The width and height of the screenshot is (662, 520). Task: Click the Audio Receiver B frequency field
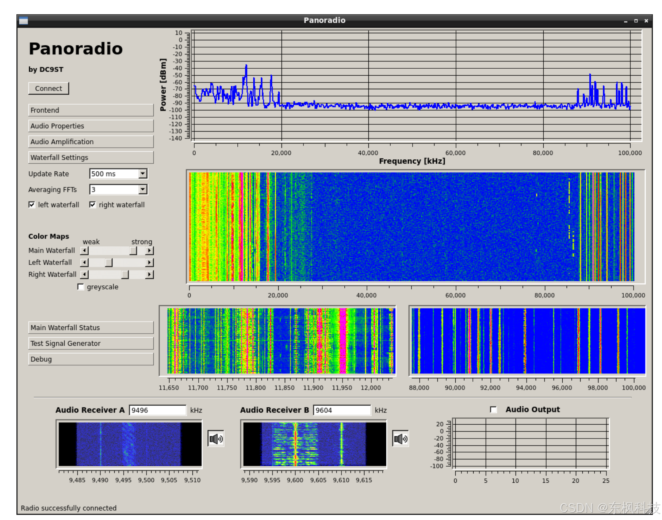coord(342,410)
